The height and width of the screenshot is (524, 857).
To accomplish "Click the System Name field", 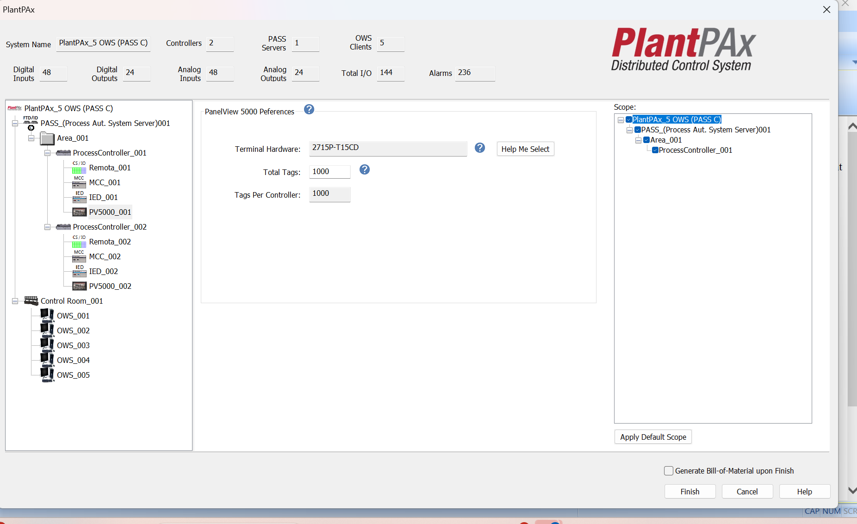I will [103, 44].
